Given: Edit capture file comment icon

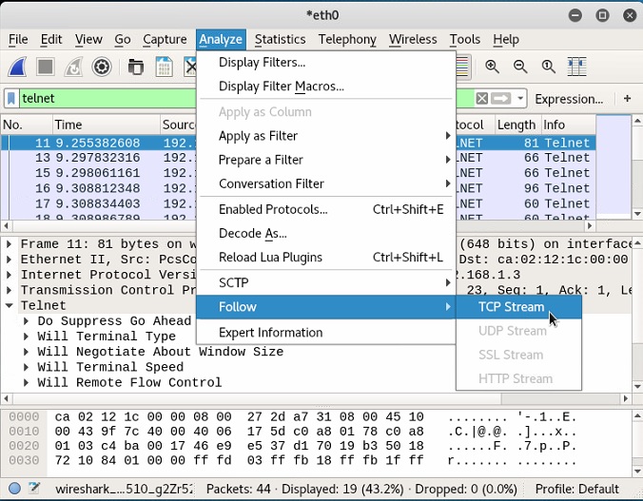Looking at the screenshot, I should (34, 489).
